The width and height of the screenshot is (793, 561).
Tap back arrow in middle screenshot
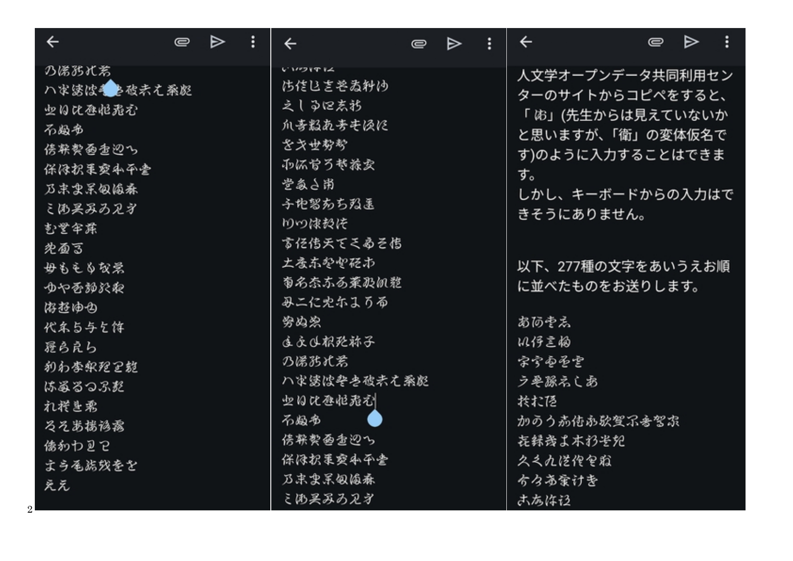(290, 44)
